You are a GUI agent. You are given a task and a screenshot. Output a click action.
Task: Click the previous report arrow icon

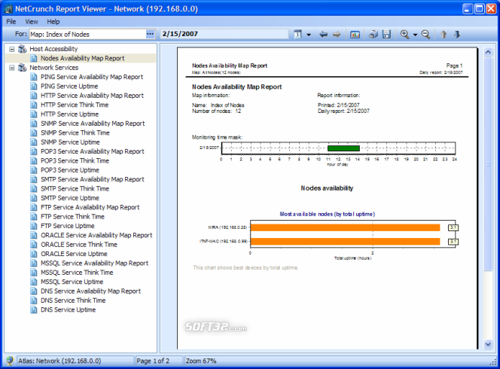click(323, 34)
